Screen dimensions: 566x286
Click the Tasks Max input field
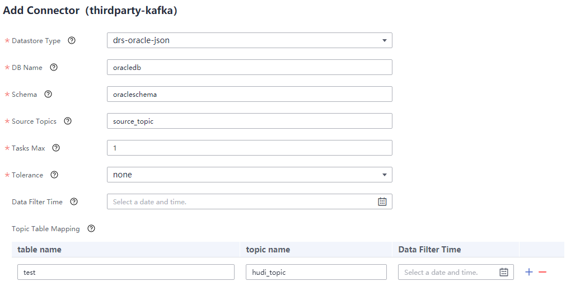(249, 148)
